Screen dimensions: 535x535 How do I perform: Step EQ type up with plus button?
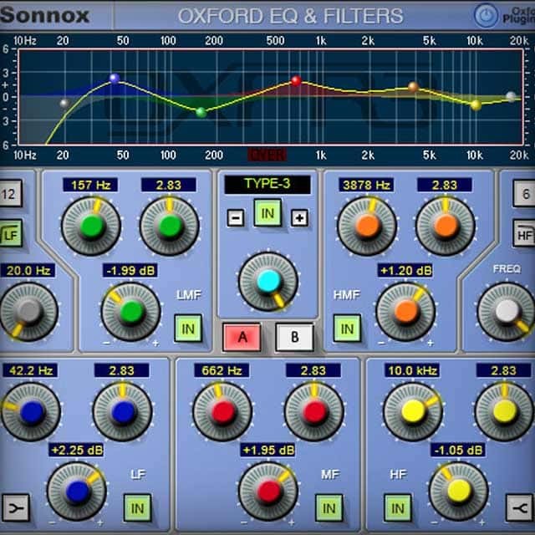click(298, 217)
